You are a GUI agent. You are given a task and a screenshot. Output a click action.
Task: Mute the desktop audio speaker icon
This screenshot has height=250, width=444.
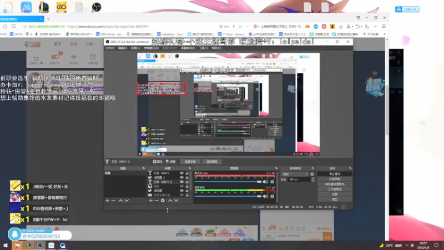pyautogui.click(x=265, y=196)
